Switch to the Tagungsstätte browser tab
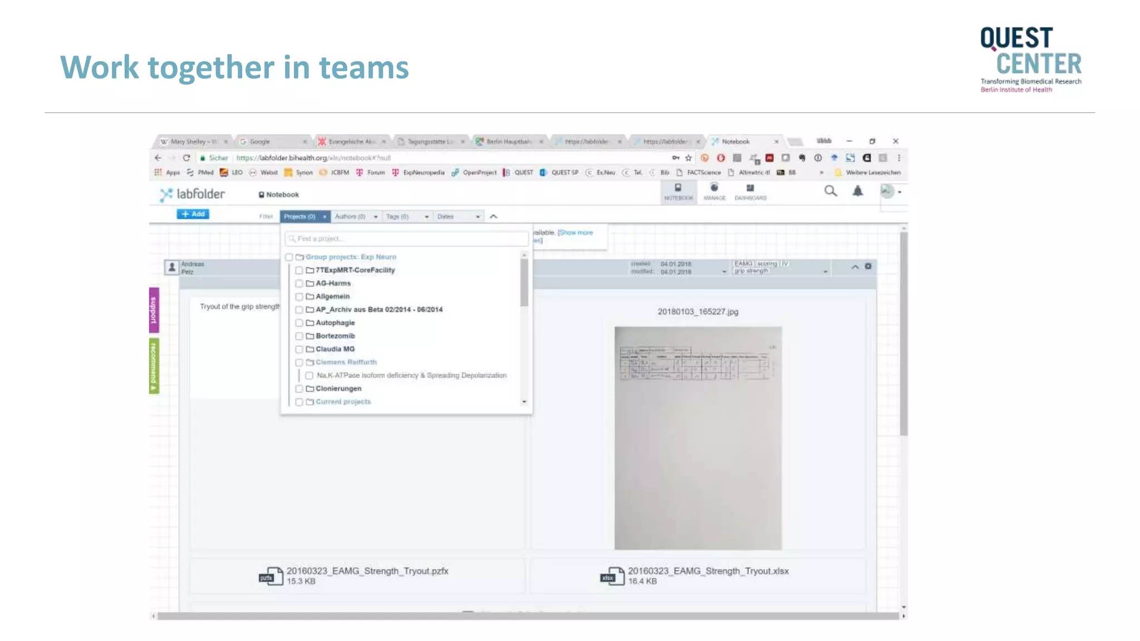 click(431, 141)
